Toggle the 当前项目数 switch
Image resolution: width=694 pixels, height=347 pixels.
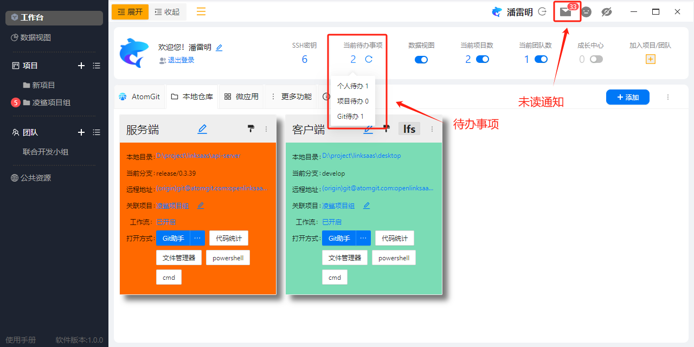pyautogui.click(x=483, y=59)
